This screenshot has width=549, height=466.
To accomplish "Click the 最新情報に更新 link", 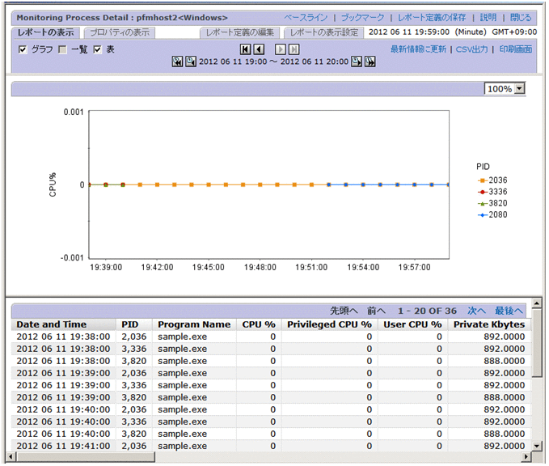I will (x=417, y=49).
